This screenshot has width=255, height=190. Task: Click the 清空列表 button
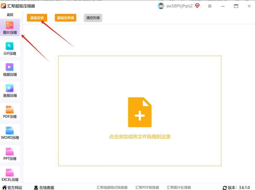(93, 18)
